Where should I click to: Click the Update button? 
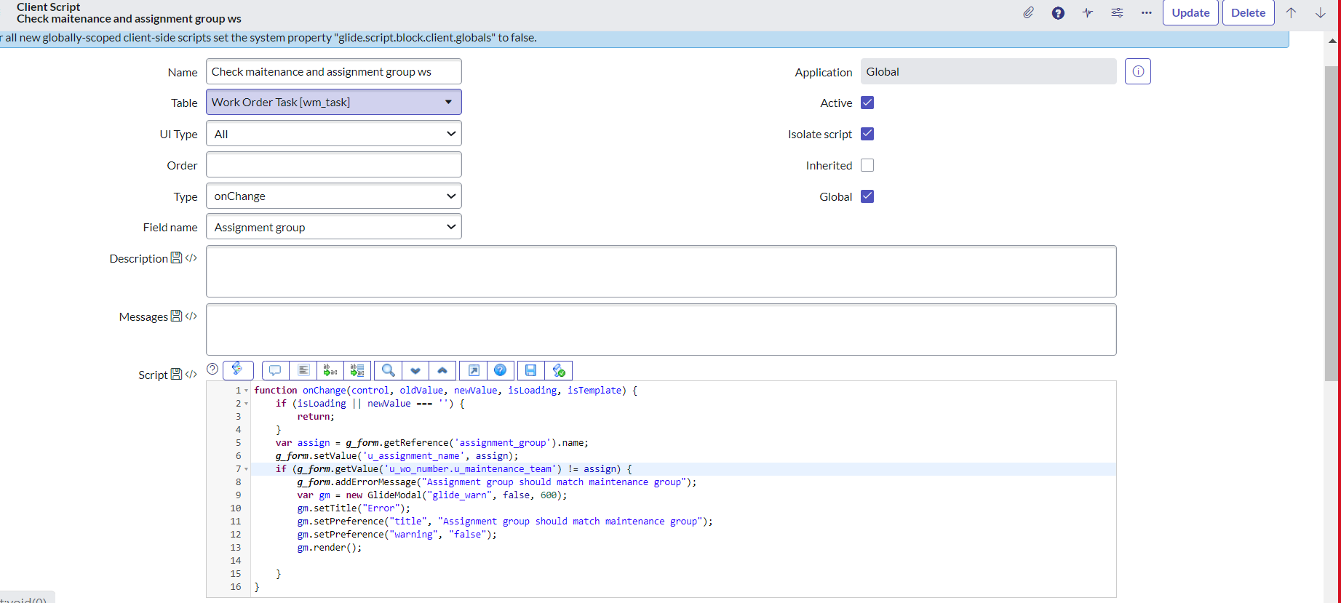[1190, 12]
